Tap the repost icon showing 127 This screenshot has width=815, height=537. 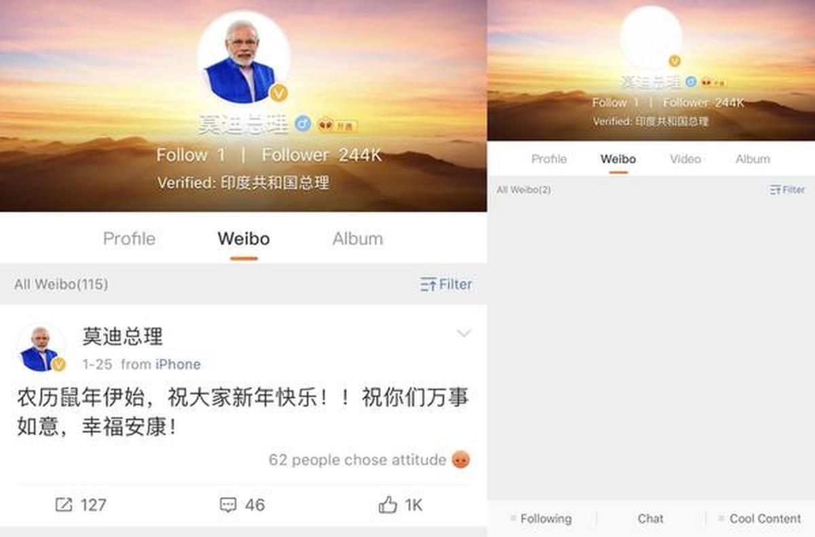63,504
